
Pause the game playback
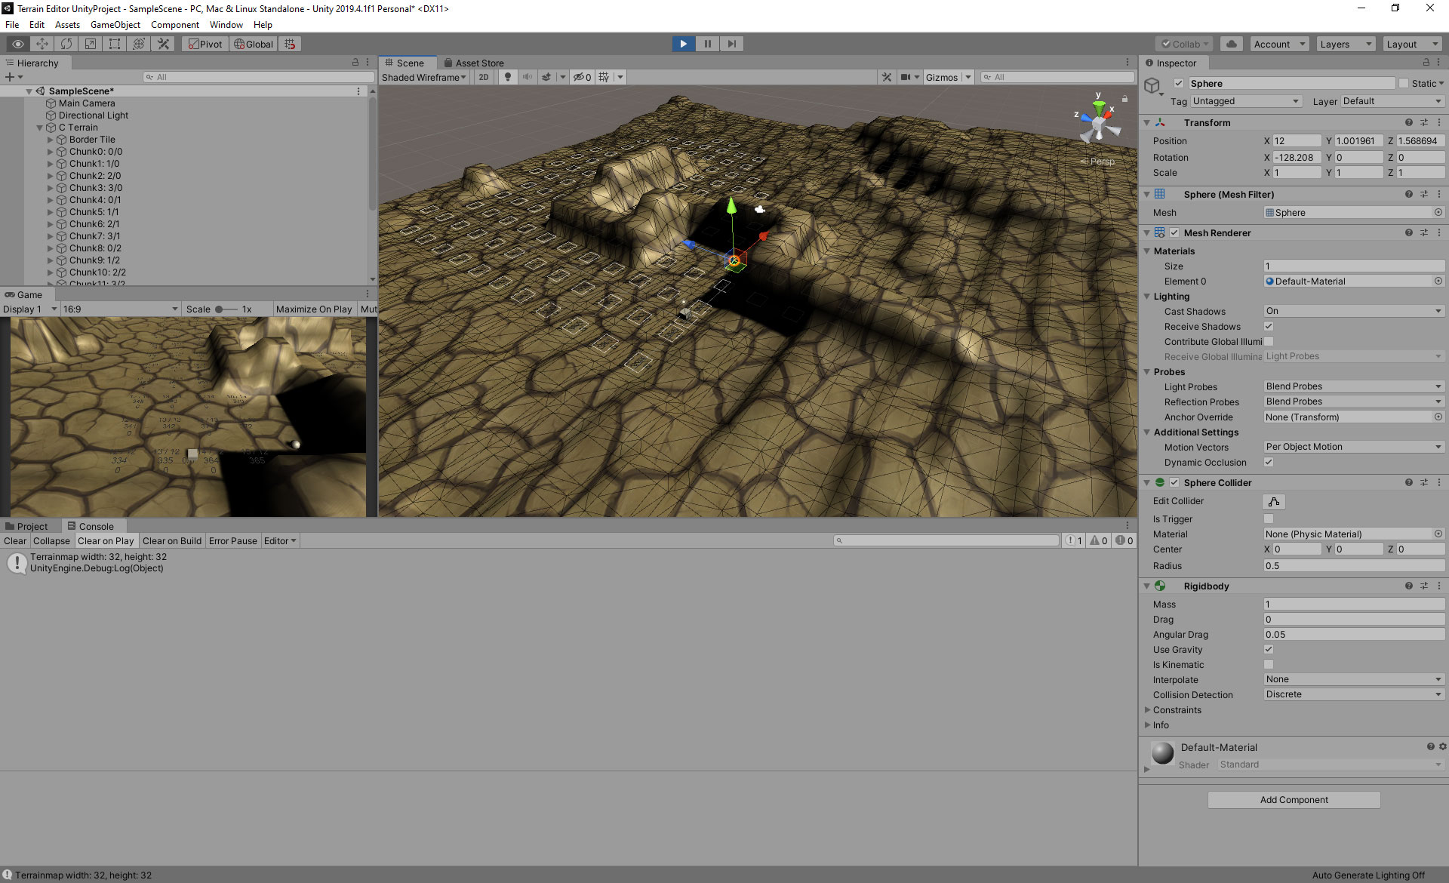(x=707, y=44)
